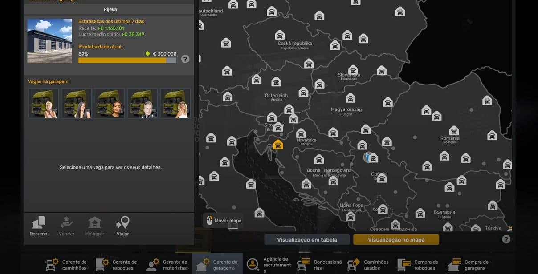Open Agência de recrutamento tab

268,265
